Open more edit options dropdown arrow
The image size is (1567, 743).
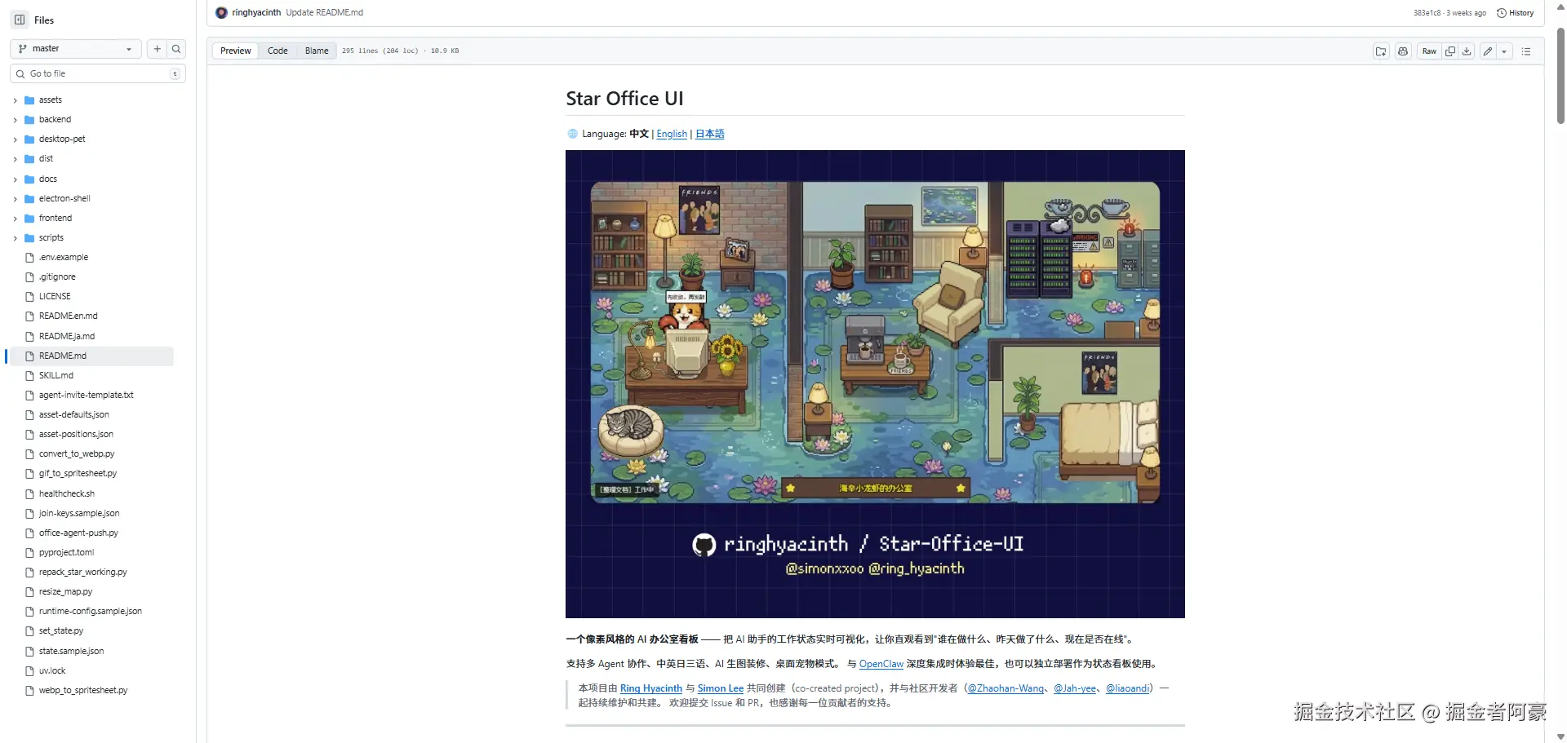pyautogui.click(x=1504, y=51)
